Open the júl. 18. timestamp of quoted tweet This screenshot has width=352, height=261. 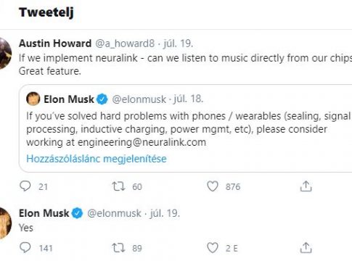188,99
